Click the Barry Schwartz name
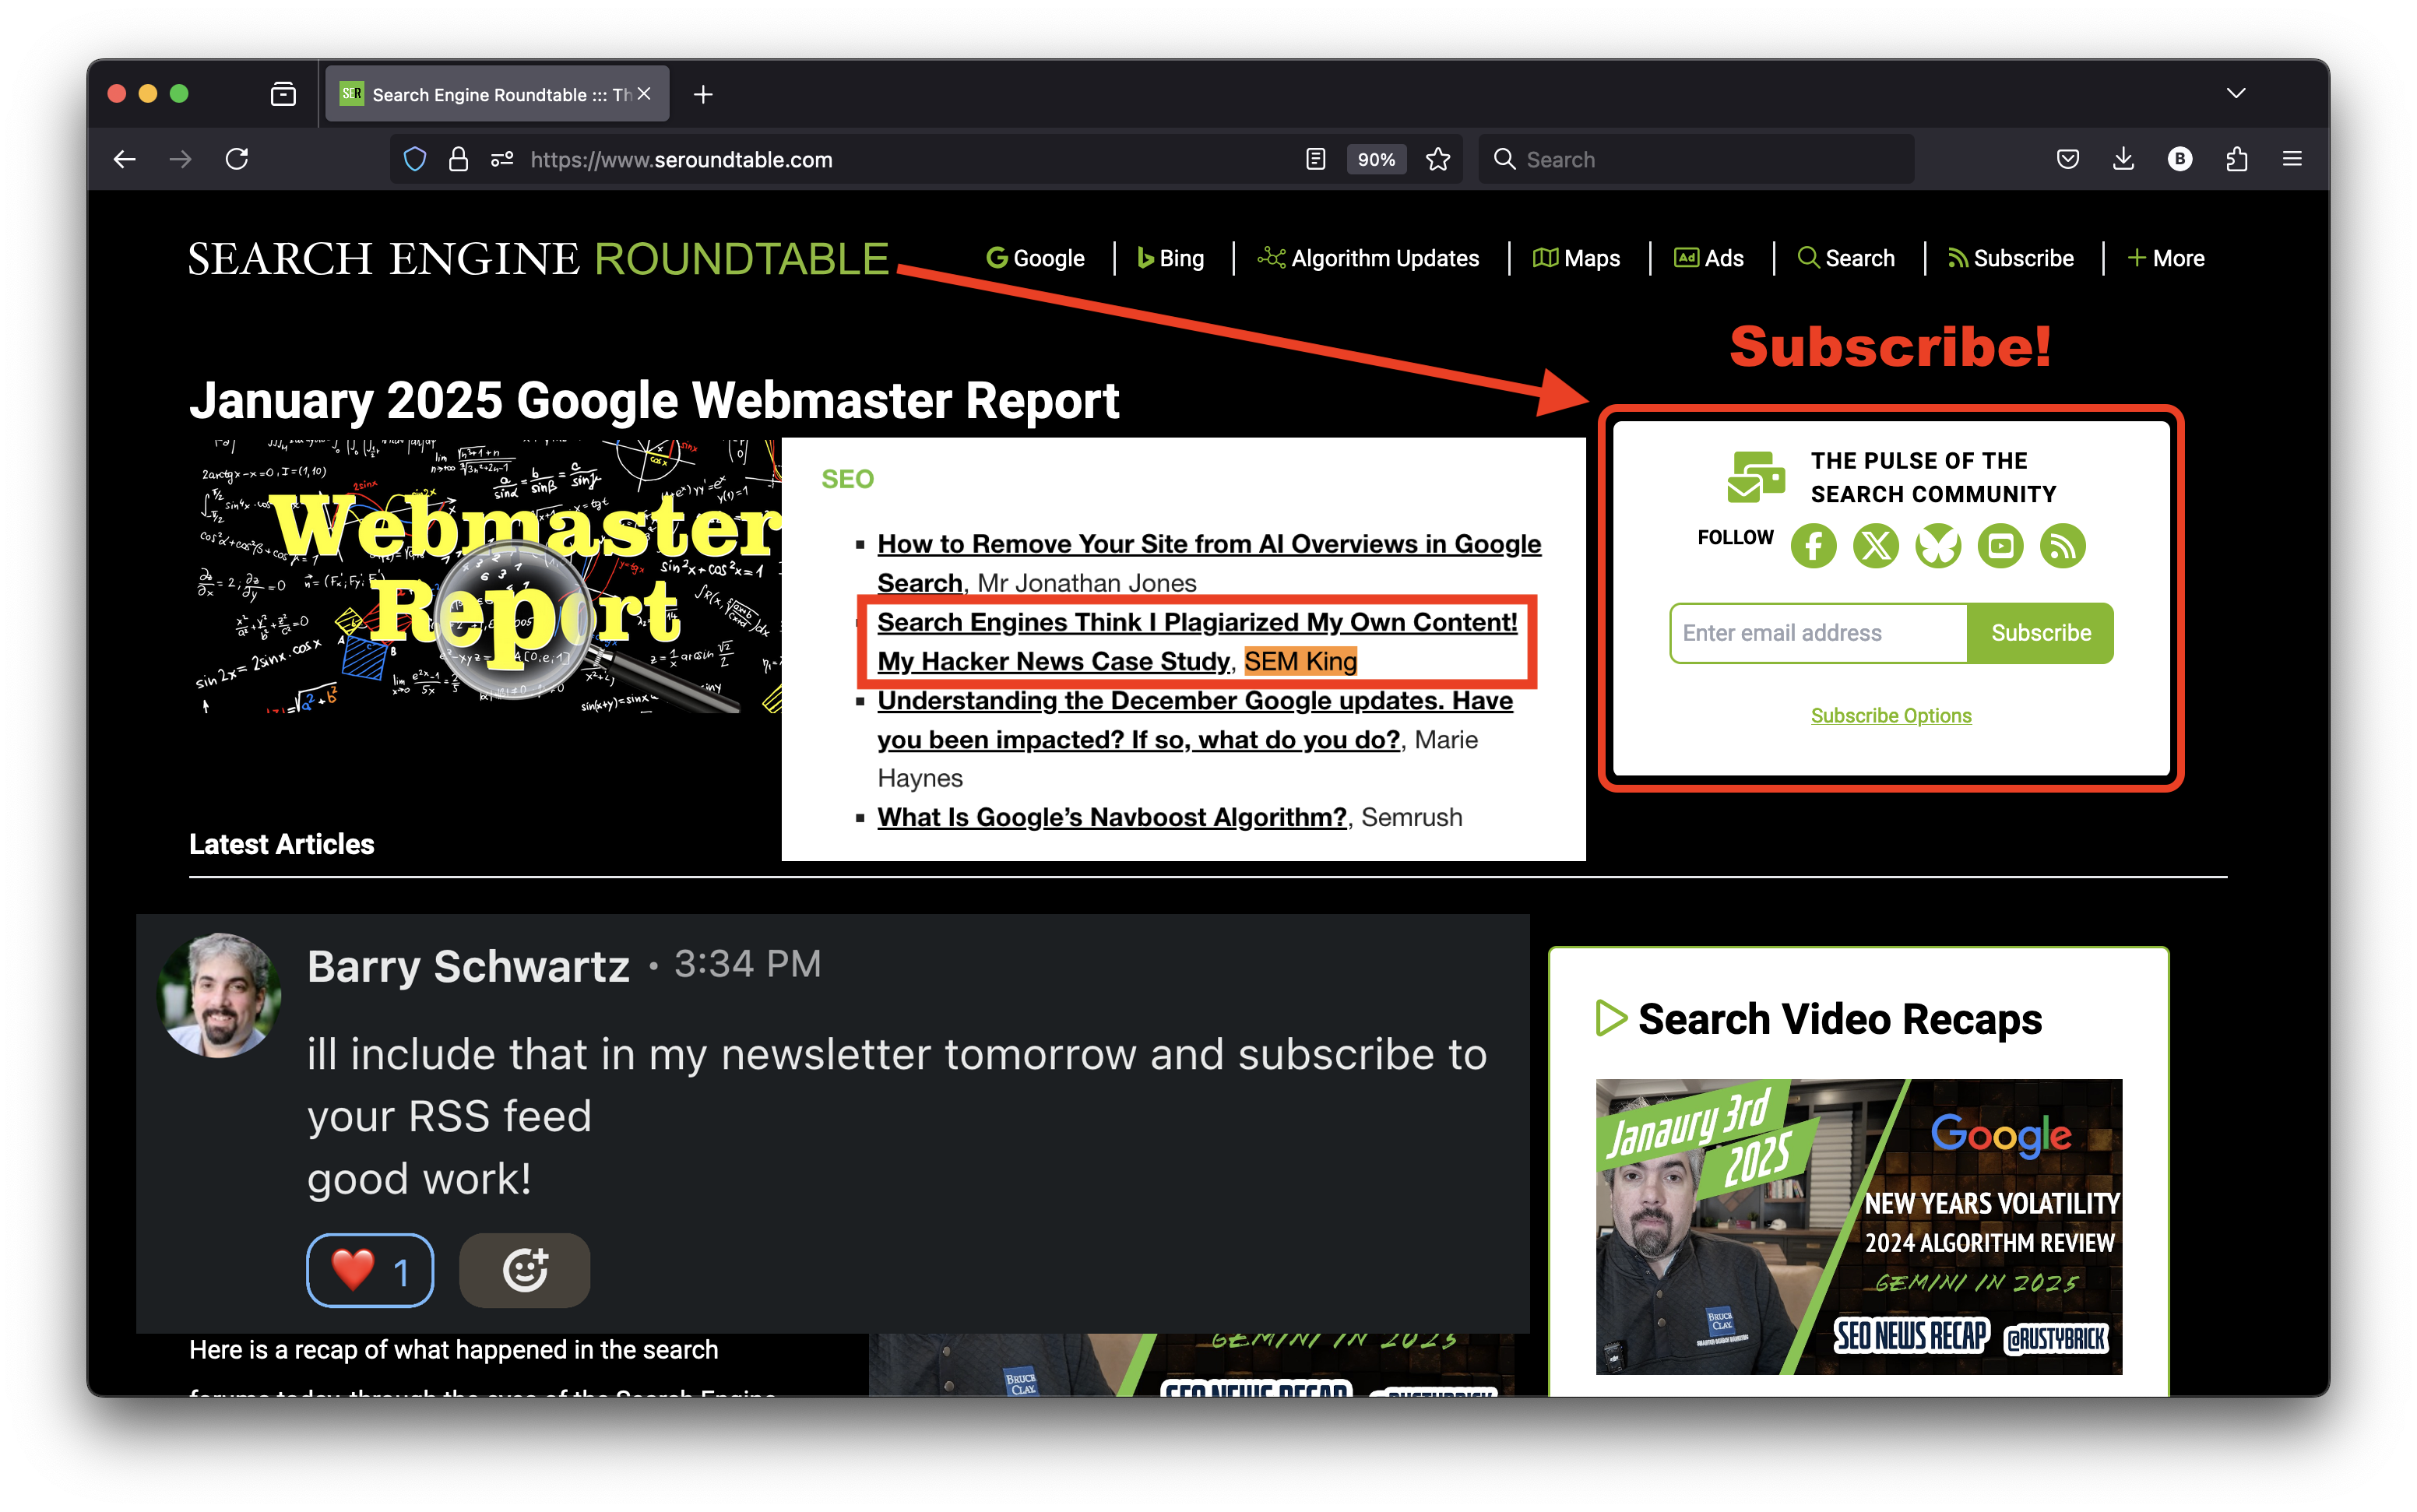This screenshot has width=2417, height=1512. (x=468, y=966)
